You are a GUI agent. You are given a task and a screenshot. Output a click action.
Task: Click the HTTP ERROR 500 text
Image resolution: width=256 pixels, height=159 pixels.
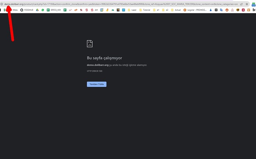[95, 71]
